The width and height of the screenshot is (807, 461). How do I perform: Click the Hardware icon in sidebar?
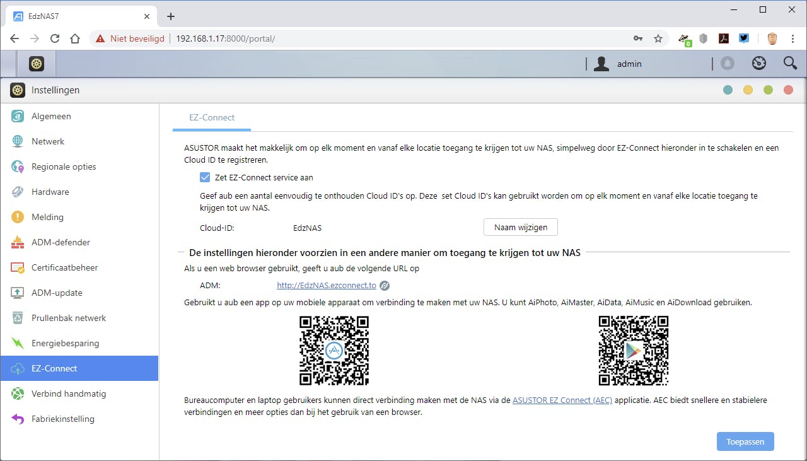coord(18,192)
